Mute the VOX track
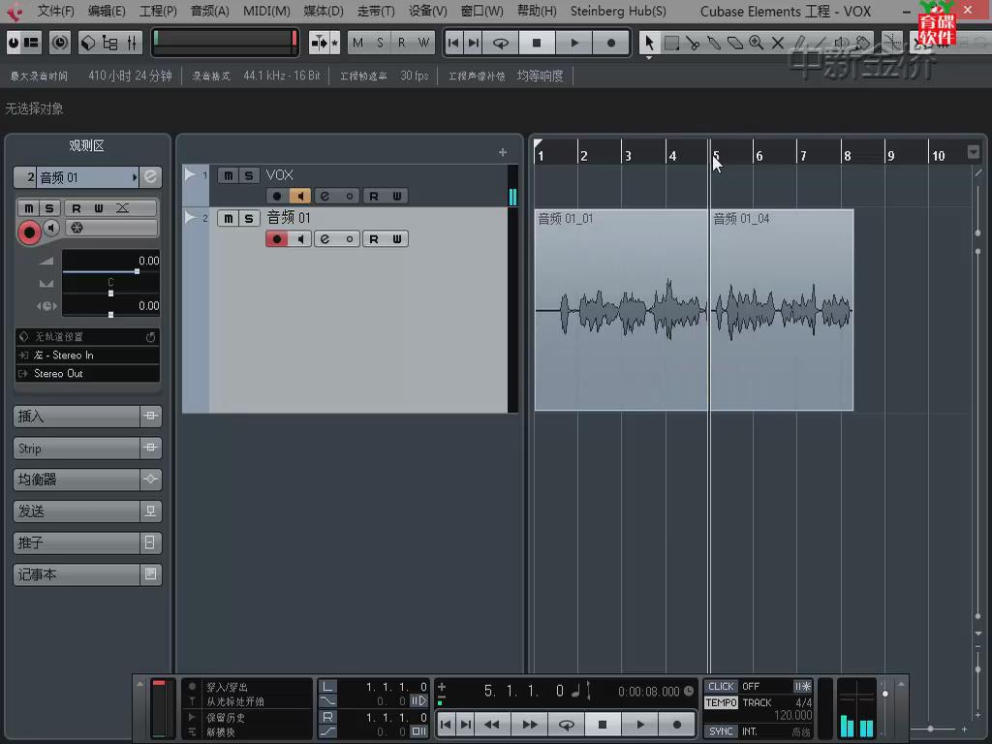The width and height of the screenshot is (992, 744). [229, 175]
